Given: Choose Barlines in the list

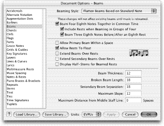Looking at the screenshot, I should pos(24,22).
